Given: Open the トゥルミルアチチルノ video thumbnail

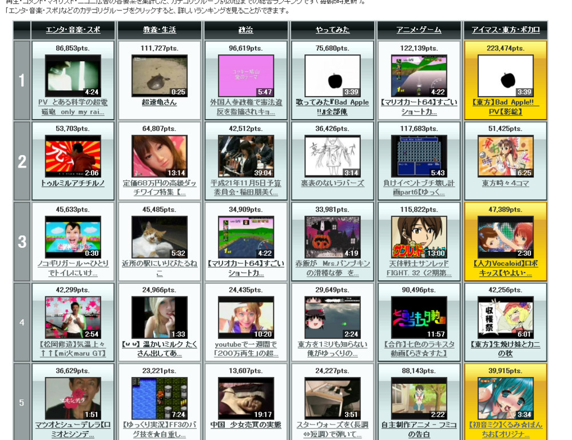Looking at the screenshot, I should [x=73, y=157].
